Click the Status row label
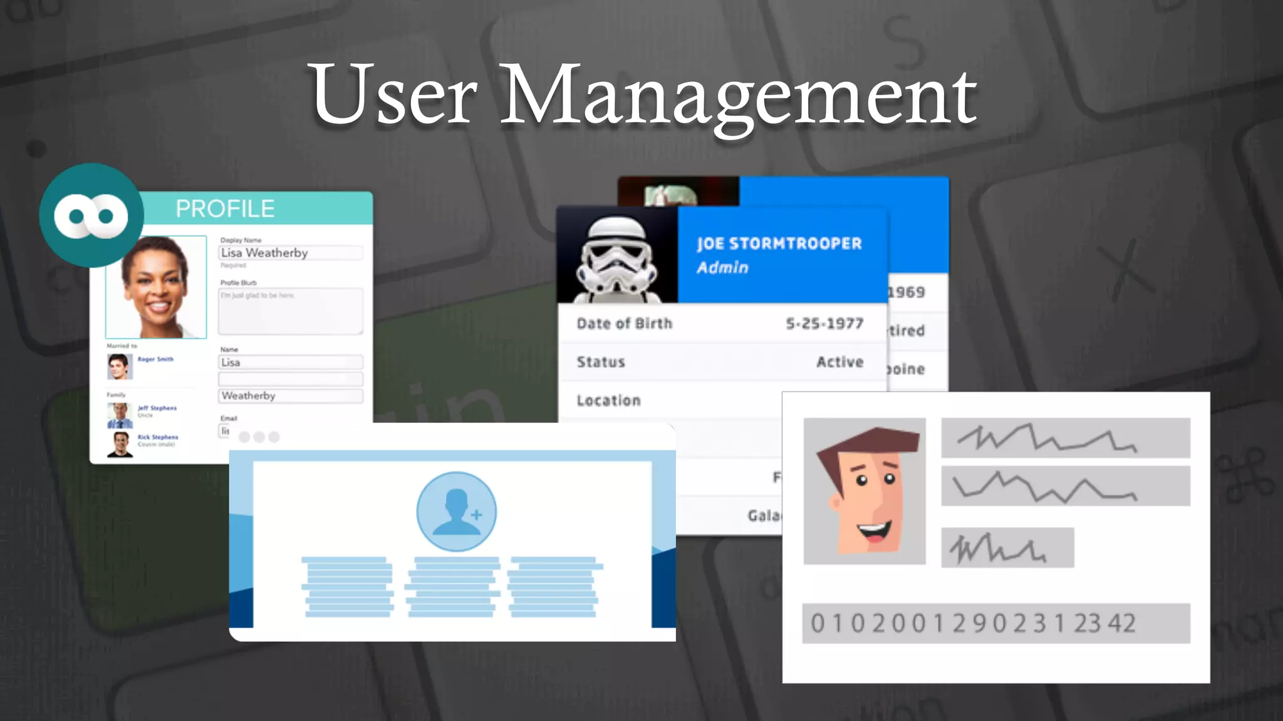 click(601, 362)
